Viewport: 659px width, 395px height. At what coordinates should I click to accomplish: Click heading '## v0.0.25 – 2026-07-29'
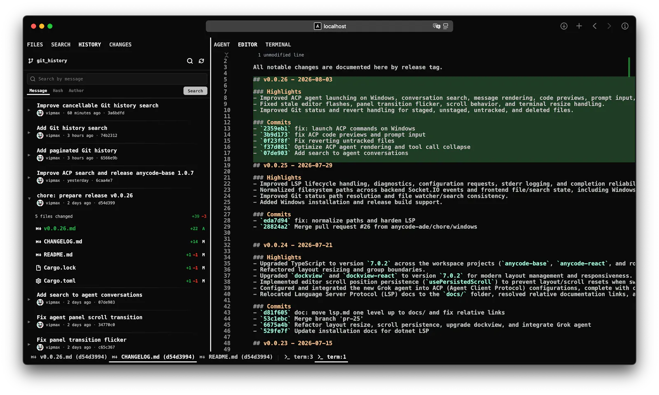click(292, 165)
